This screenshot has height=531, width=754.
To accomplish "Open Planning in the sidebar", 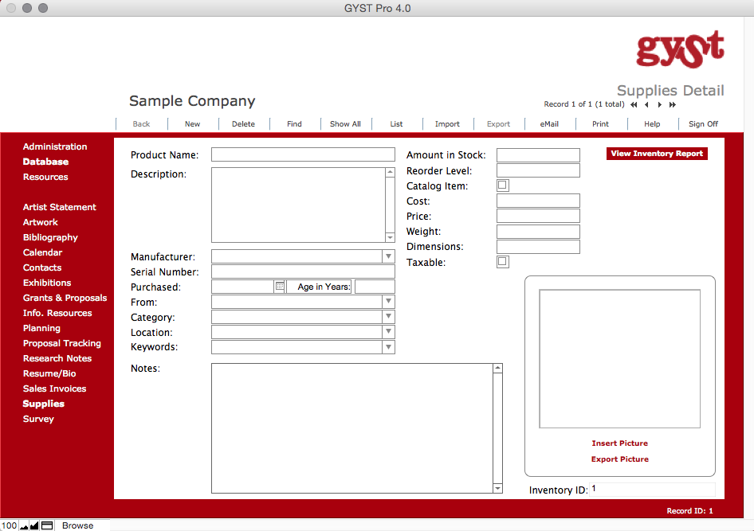I will [41, 328].
